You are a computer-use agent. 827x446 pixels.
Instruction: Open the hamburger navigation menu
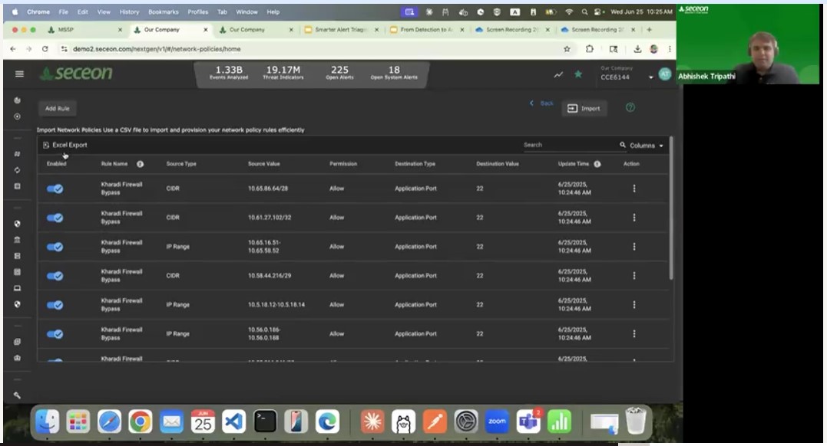[19, 74]
